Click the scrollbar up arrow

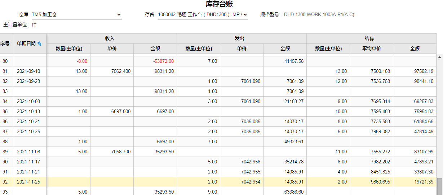tap(439, 57)
